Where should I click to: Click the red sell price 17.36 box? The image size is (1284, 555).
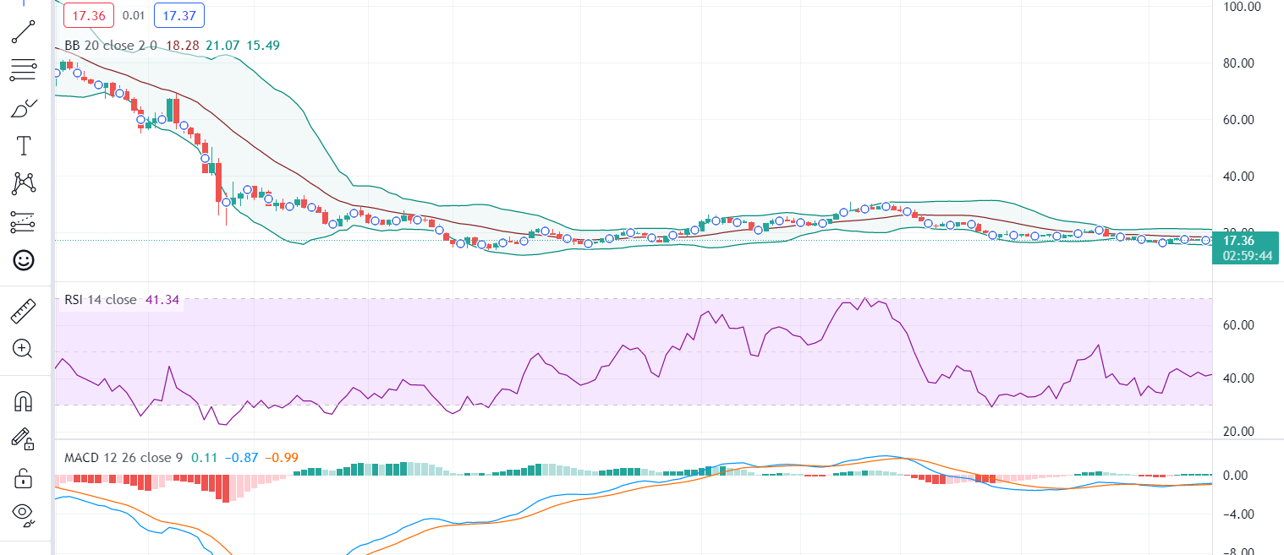click(89, 15)
